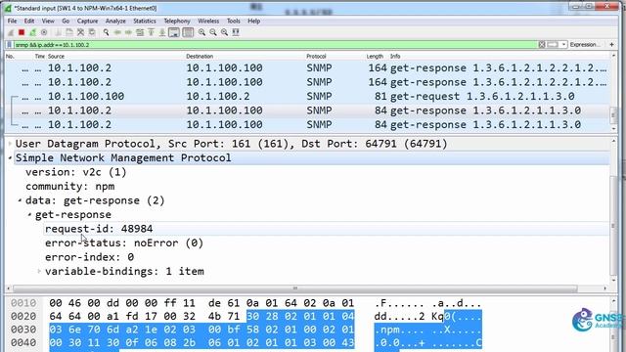Jump to the last packet
Screen dimensions: 626x352
pos(162,32)
